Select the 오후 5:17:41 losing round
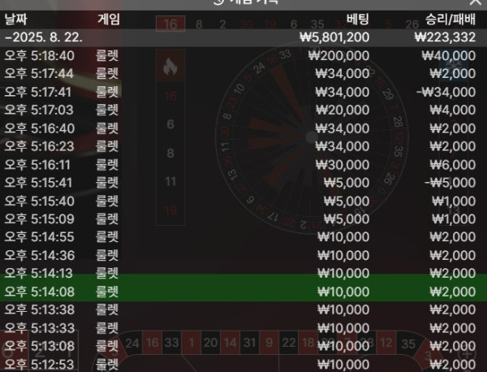 243,92
